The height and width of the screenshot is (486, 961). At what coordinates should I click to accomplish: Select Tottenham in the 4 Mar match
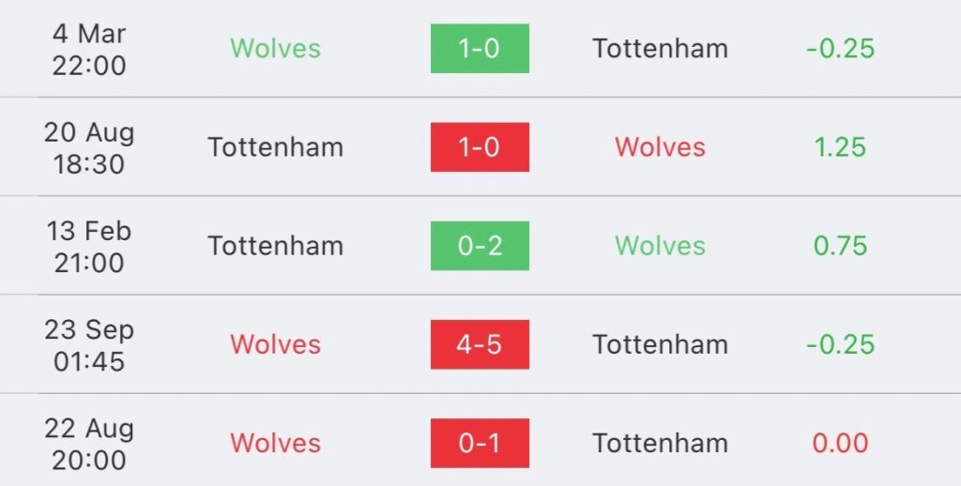tap(660, 49)
